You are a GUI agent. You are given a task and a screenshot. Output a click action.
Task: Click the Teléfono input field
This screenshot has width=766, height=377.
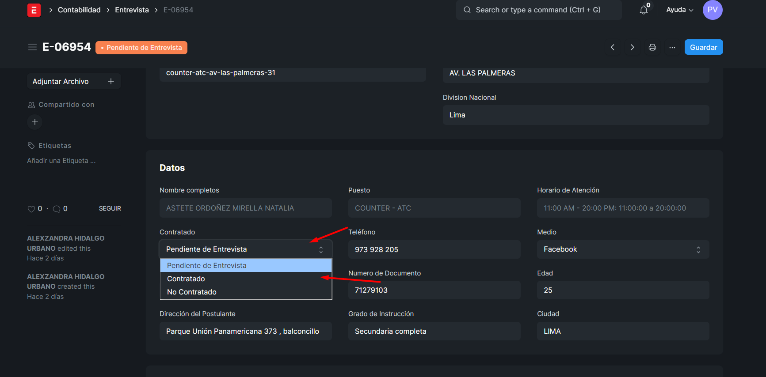tap(434, 249)
